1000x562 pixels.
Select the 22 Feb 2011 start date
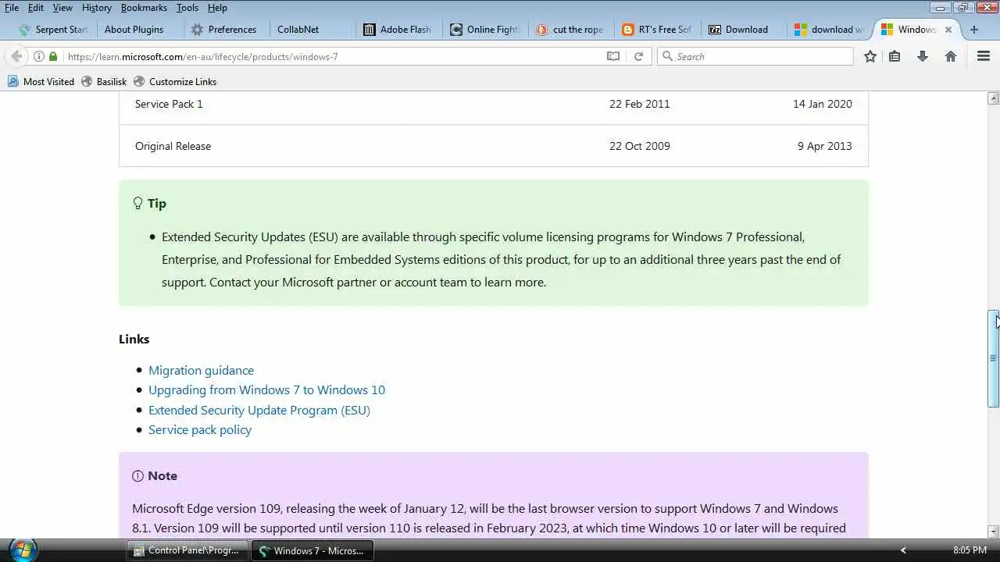(x=639, y=104)
